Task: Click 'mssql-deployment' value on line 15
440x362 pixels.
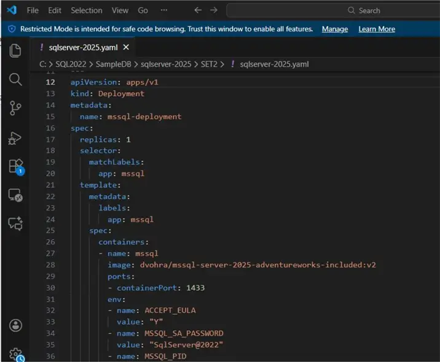Action: [144, 117]
